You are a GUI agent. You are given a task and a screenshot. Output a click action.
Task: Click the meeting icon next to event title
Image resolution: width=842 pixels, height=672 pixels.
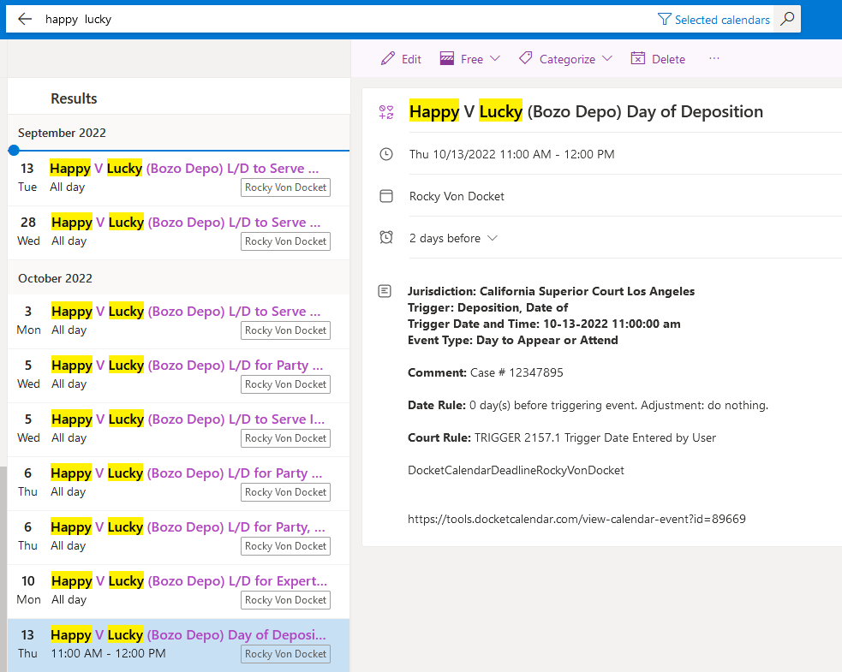[385, 111]
